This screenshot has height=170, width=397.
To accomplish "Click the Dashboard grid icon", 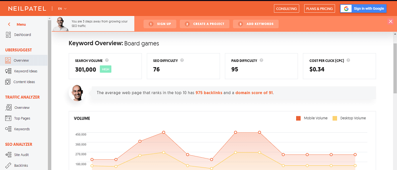I will point(8,35).
